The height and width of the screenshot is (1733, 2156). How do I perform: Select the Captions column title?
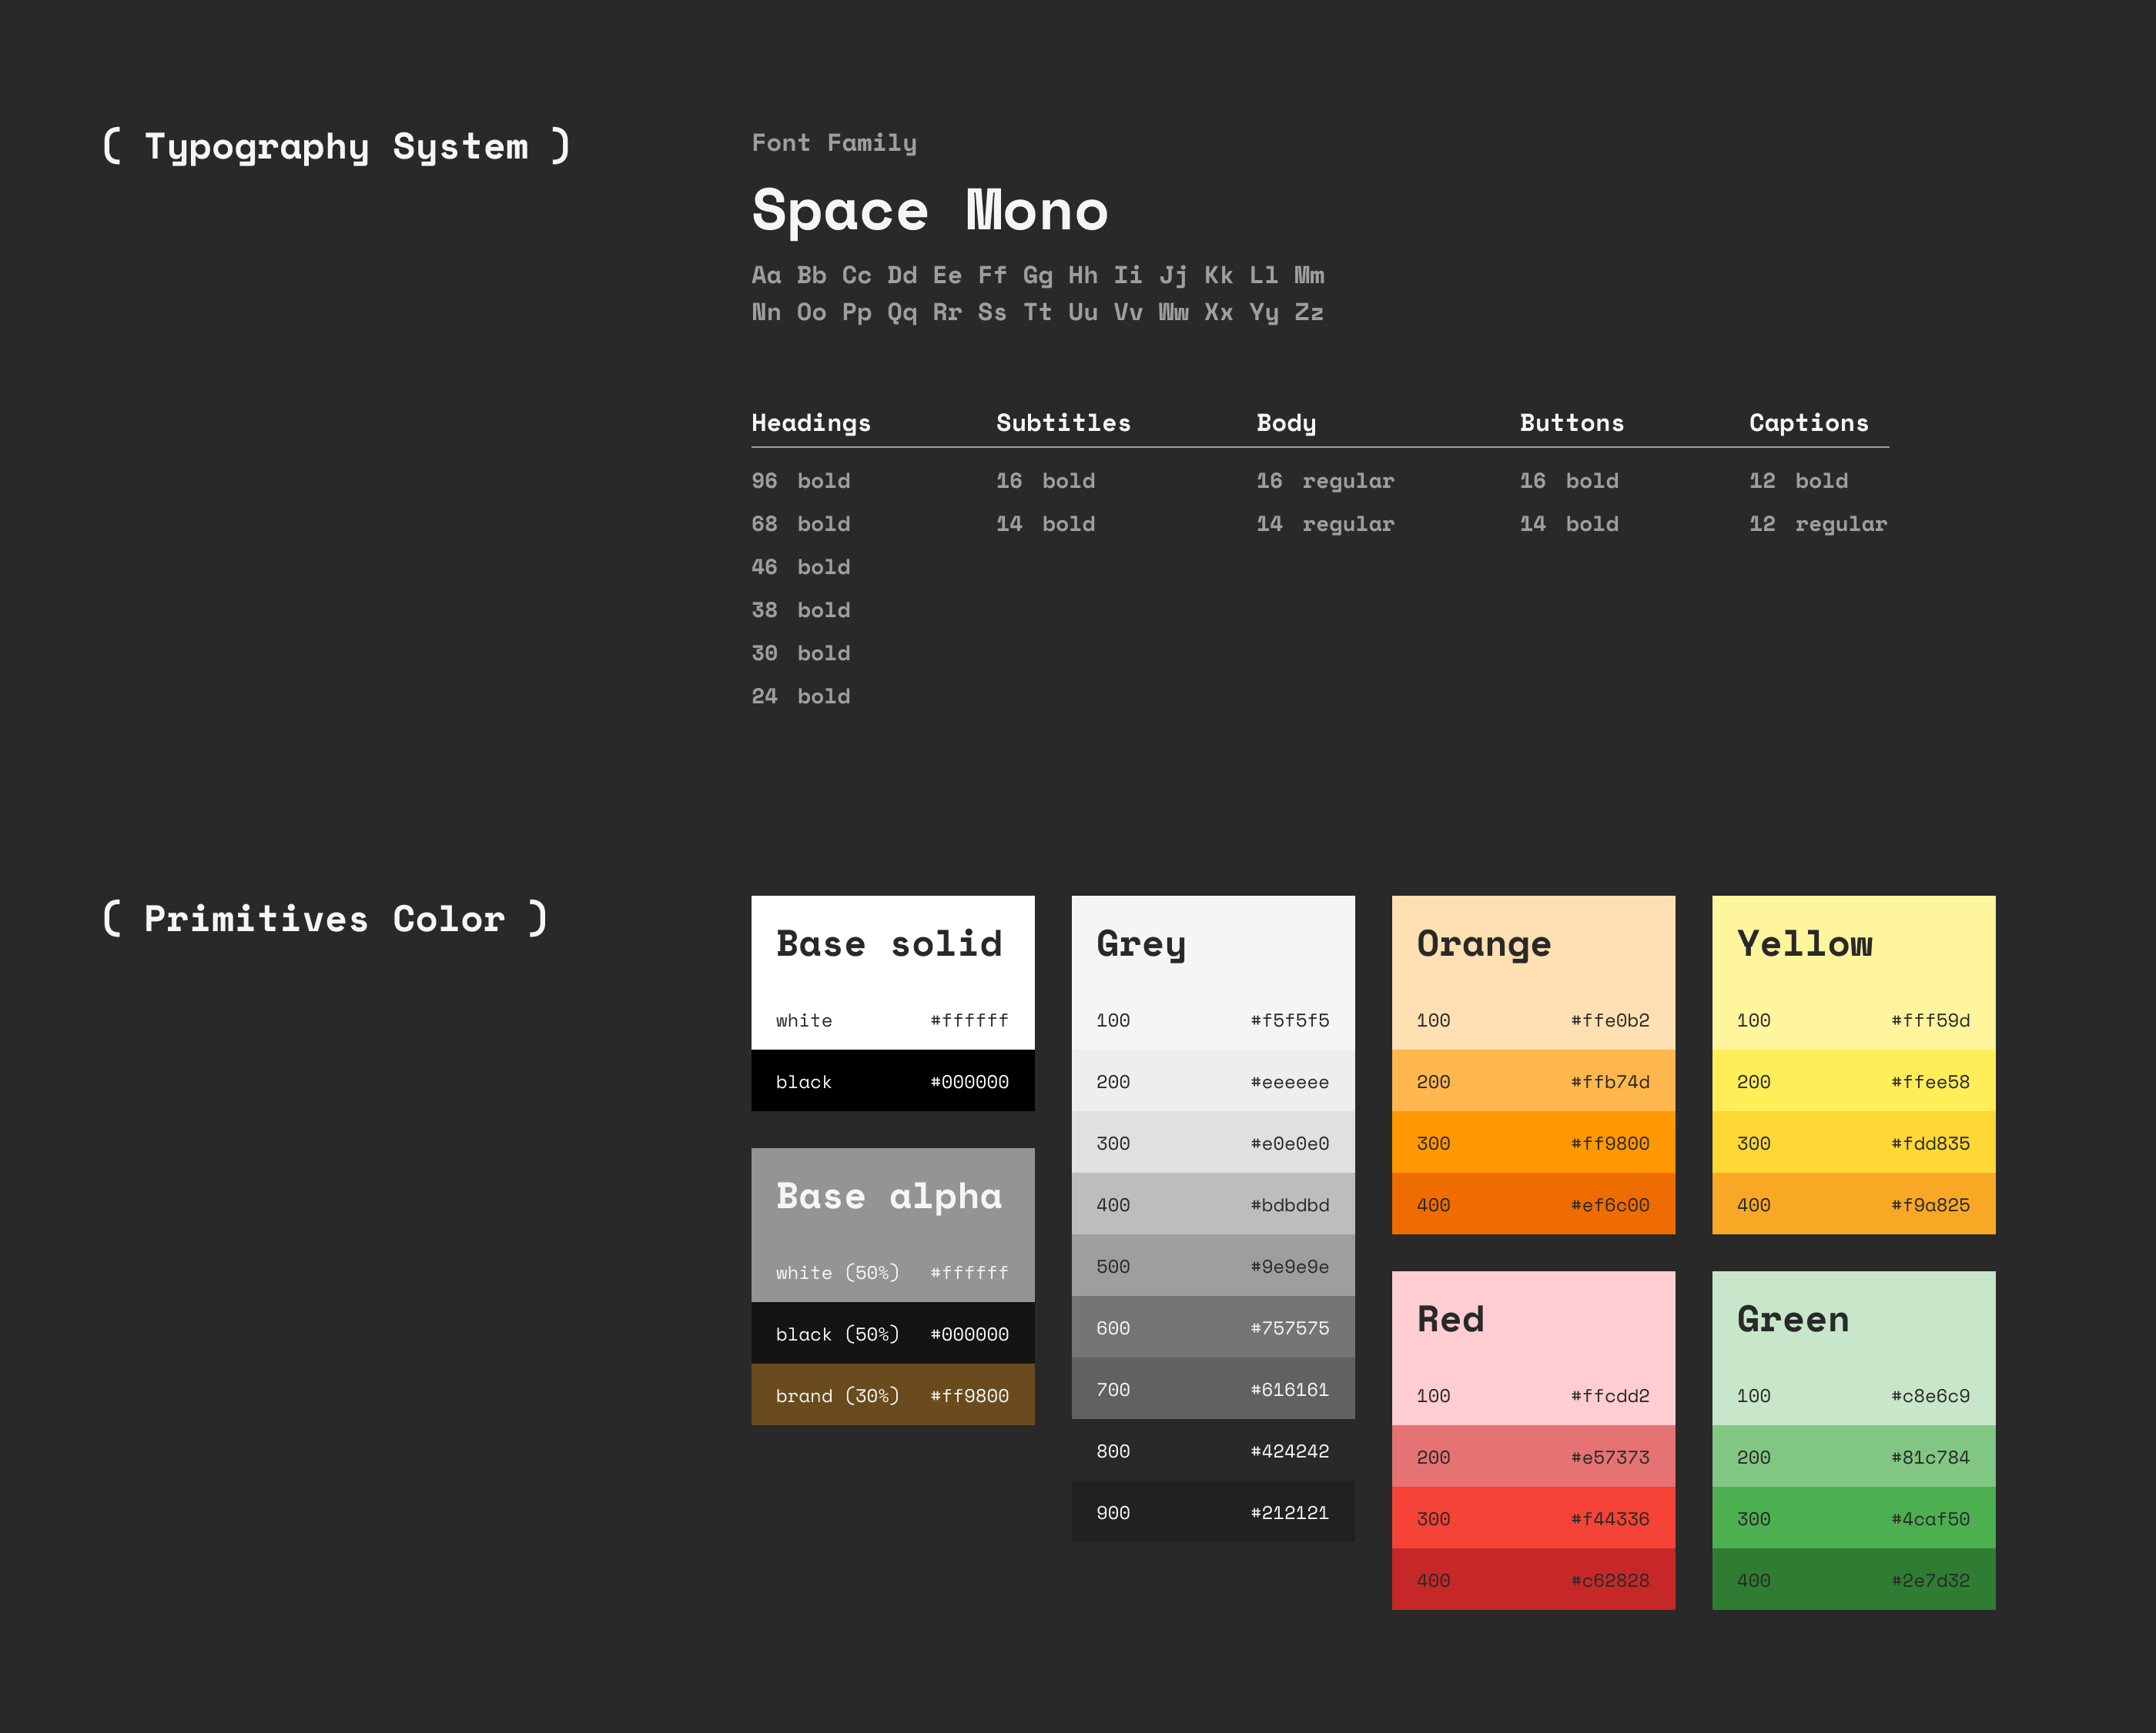(x=1808, y=422)
